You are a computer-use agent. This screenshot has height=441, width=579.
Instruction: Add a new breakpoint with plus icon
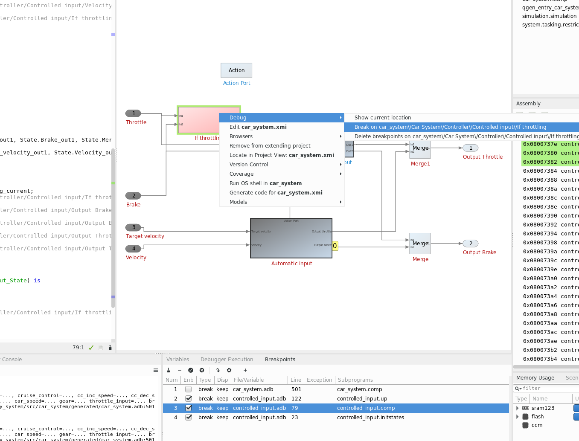point(245,370)
